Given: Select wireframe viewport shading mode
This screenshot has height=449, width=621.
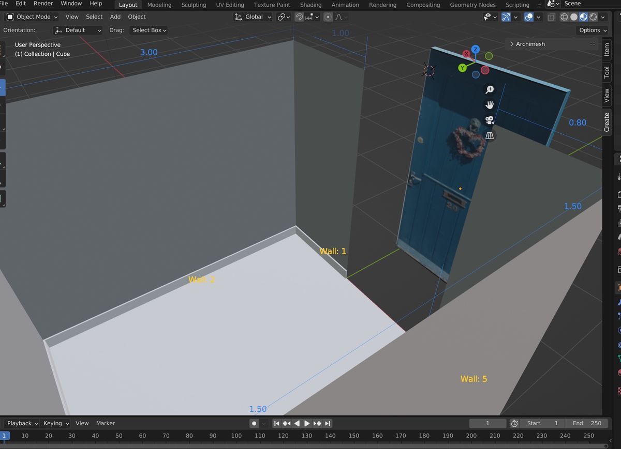Looking at the screenshot, I should tap(564, 17).
